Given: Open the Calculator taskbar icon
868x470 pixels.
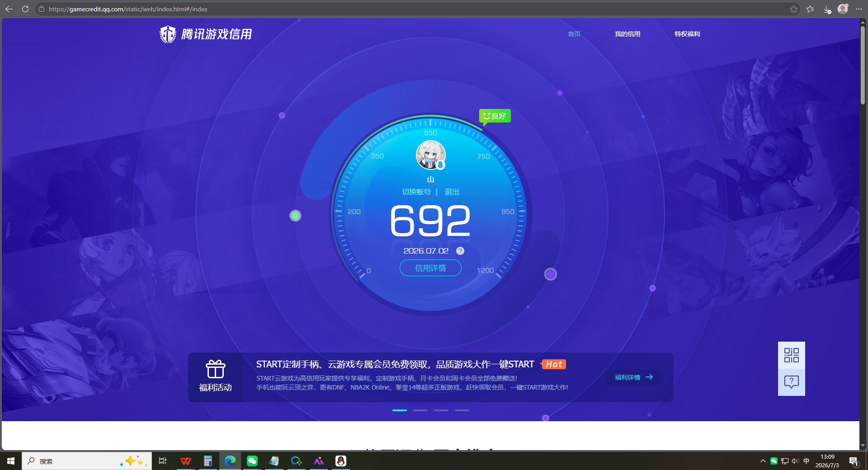Looking at the screenshot, I should (208, 461).
